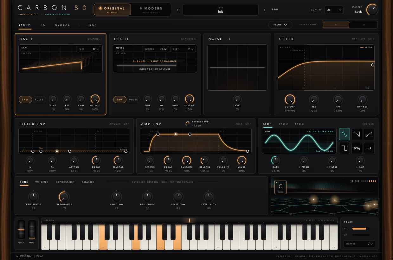
Task: Pick the square wave LFO shape
Action: tap(345, 148)
